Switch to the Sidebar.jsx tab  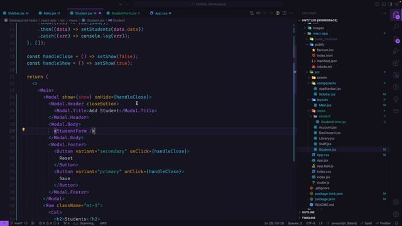[16, 13]
